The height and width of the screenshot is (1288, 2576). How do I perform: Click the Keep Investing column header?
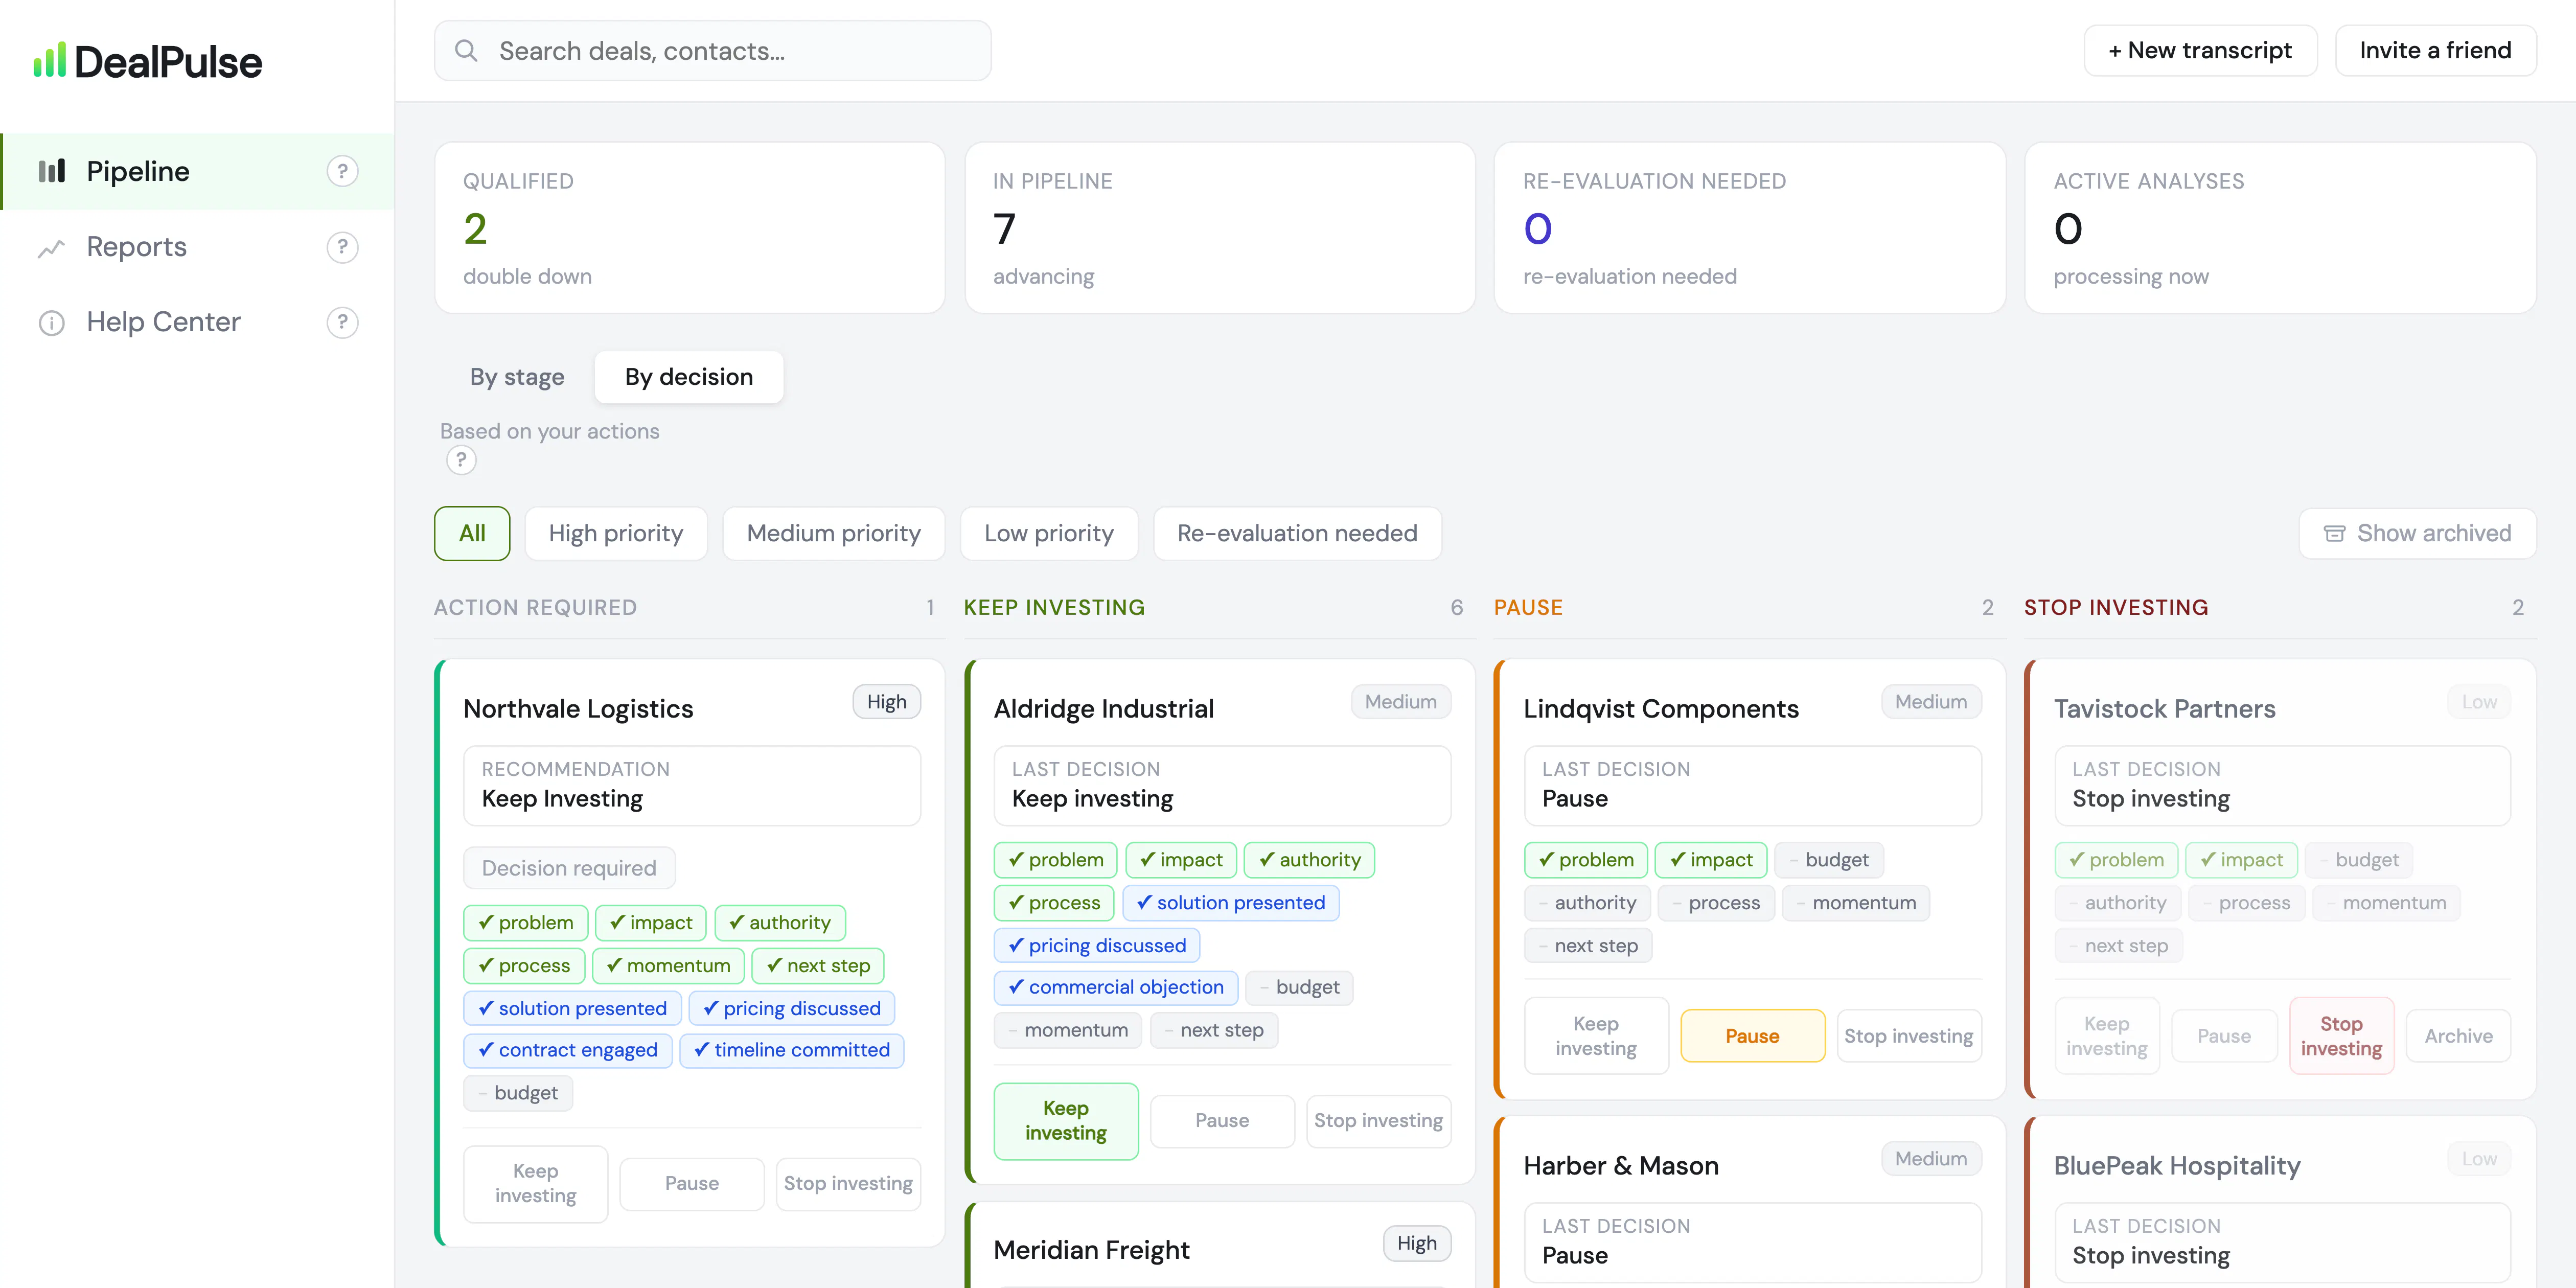pos(1054,607)
